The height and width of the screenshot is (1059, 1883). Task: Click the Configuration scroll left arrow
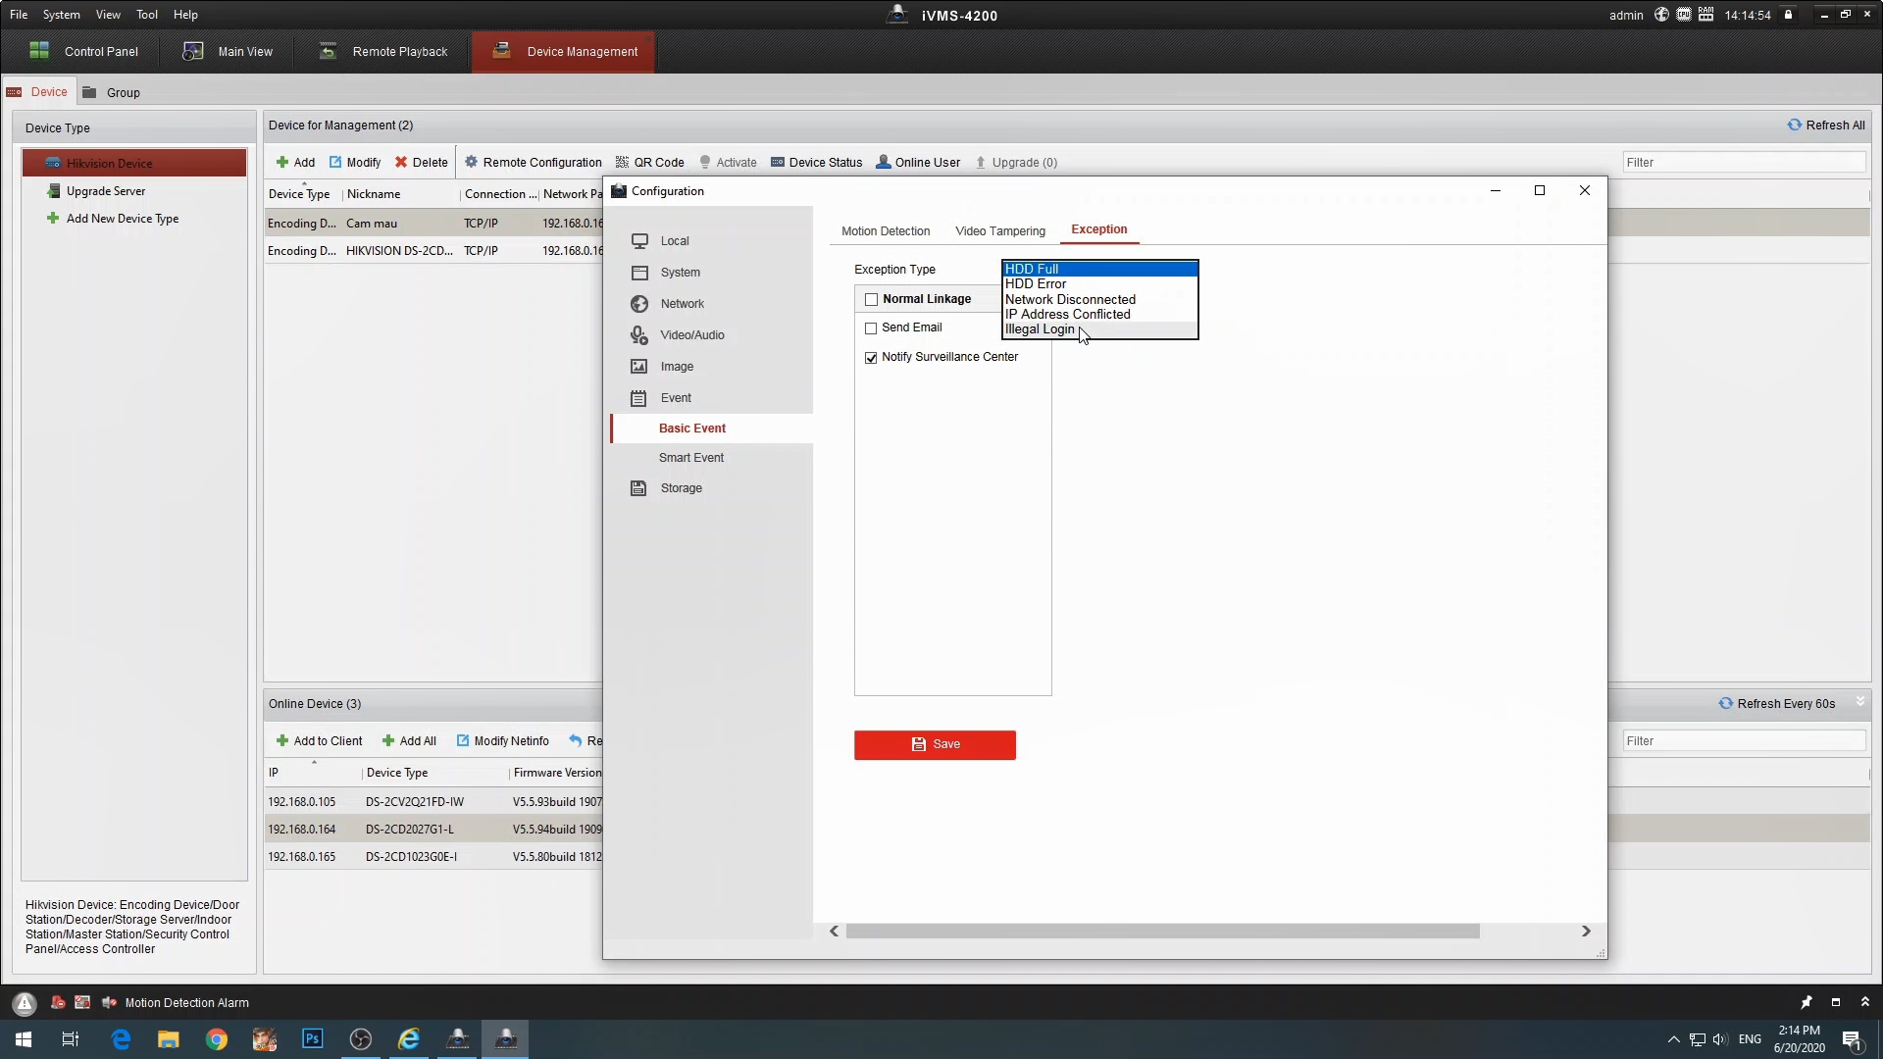coord(835,932)
